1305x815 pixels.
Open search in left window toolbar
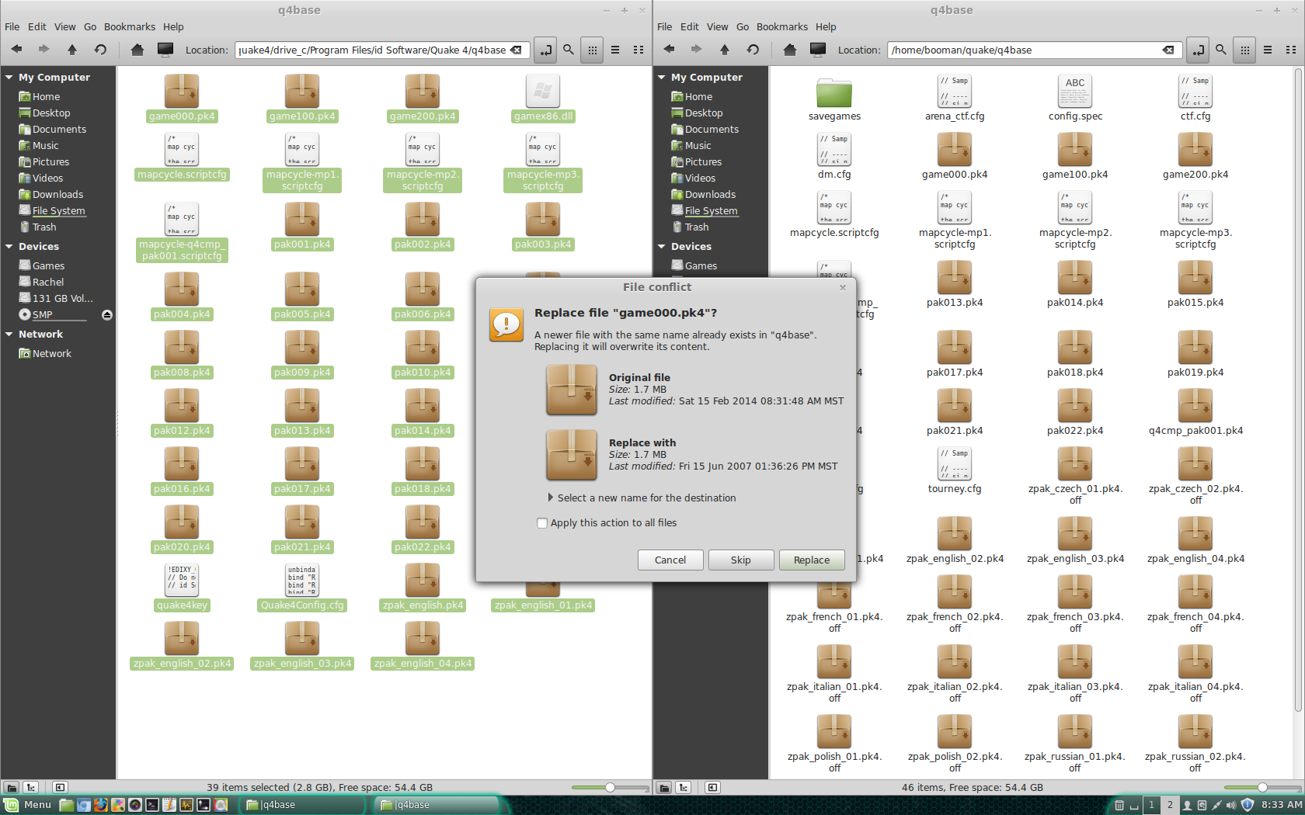click(569, 50)
